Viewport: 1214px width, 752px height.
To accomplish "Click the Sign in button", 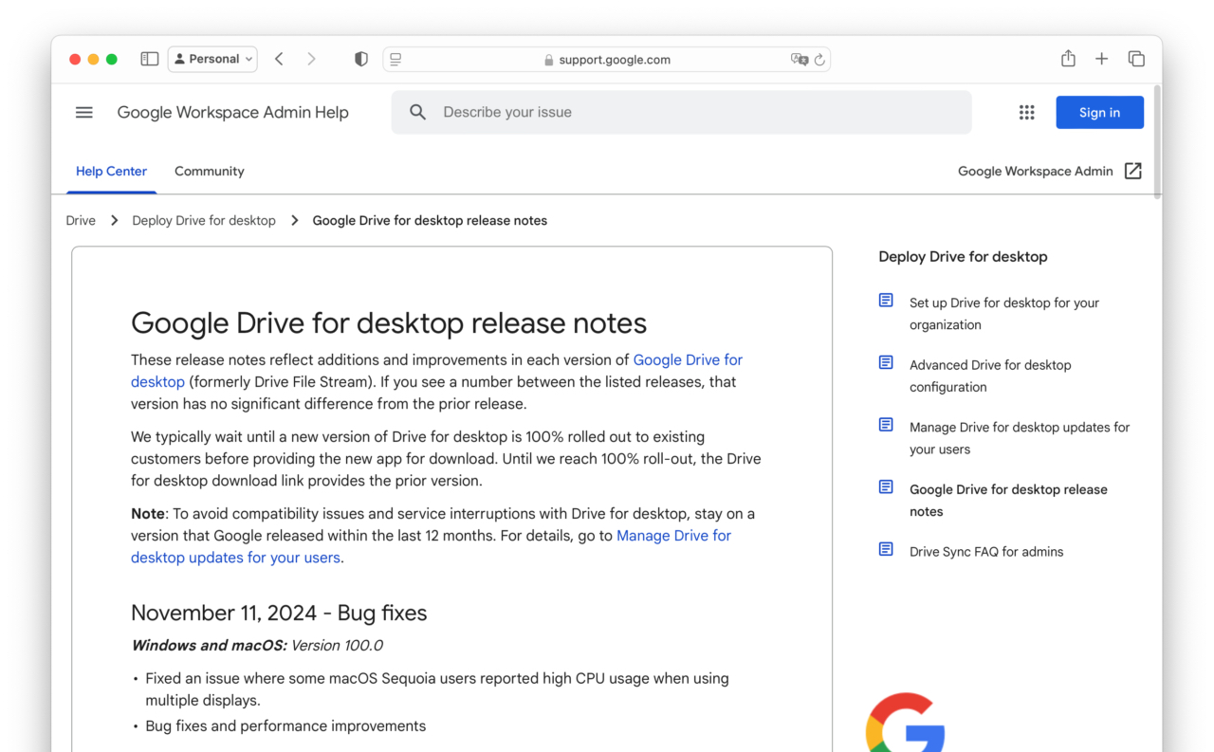I will pos(1099,112).
